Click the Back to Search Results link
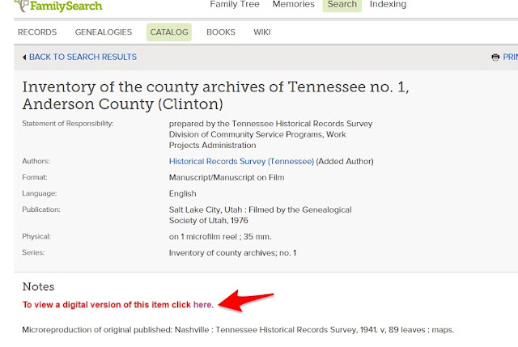Screen dimensions: 518x347 click(83, 57)
